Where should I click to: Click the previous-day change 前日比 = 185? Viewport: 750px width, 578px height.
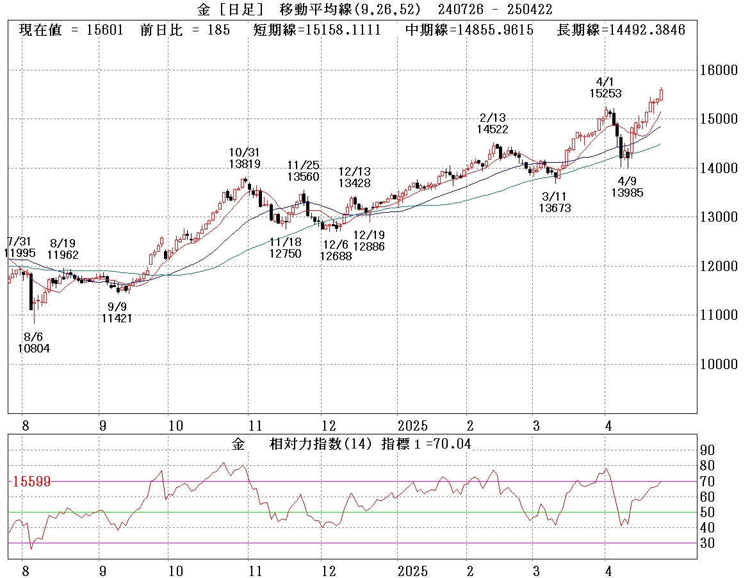[184, 30]
